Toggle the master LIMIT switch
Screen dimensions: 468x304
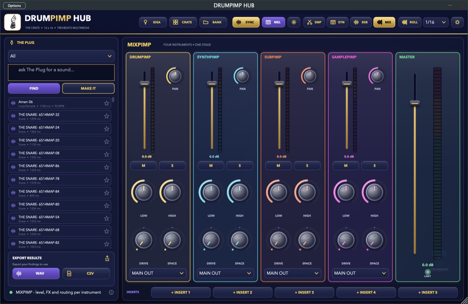click(x=428, y=272)
